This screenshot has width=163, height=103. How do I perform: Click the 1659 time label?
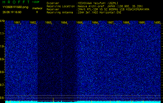(x=141, y=22)
